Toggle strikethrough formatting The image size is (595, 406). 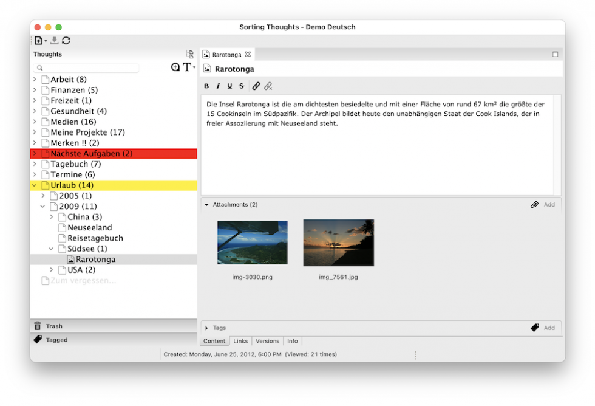[242, 86]
